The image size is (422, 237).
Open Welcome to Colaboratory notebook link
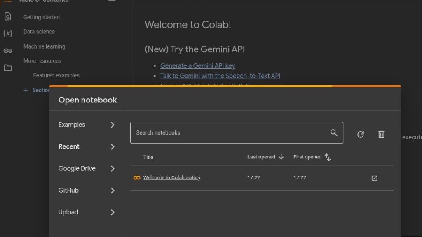[x=172, y=178]
